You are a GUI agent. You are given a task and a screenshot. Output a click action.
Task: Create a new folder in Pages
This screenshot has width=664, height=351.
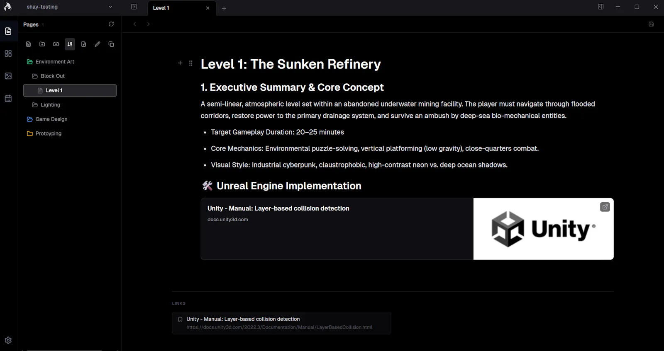click(42, 44)
